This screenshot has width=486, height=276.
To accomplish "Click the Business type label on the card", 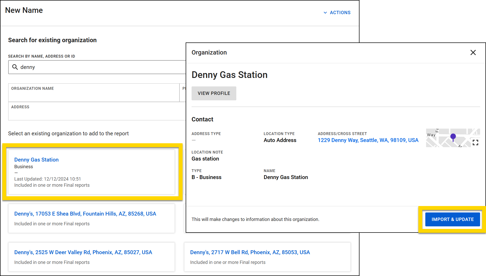I will 23,166.
